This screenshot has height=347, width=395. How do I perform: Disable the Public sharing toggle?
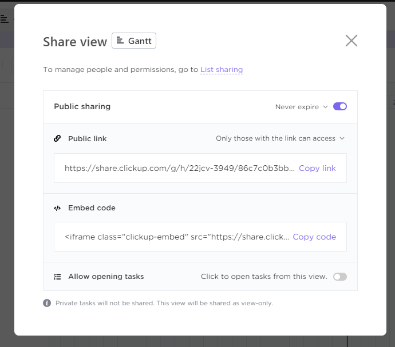[x=340, y=106]
